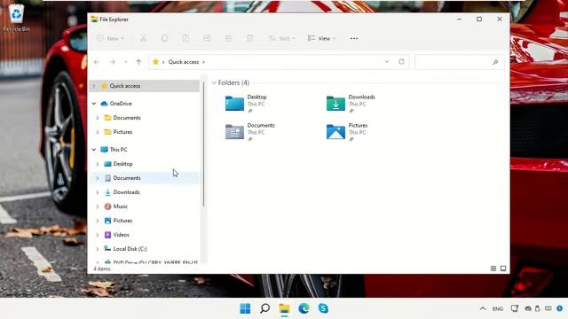
Task: Click inside the search box
Action: click(460, 62)
